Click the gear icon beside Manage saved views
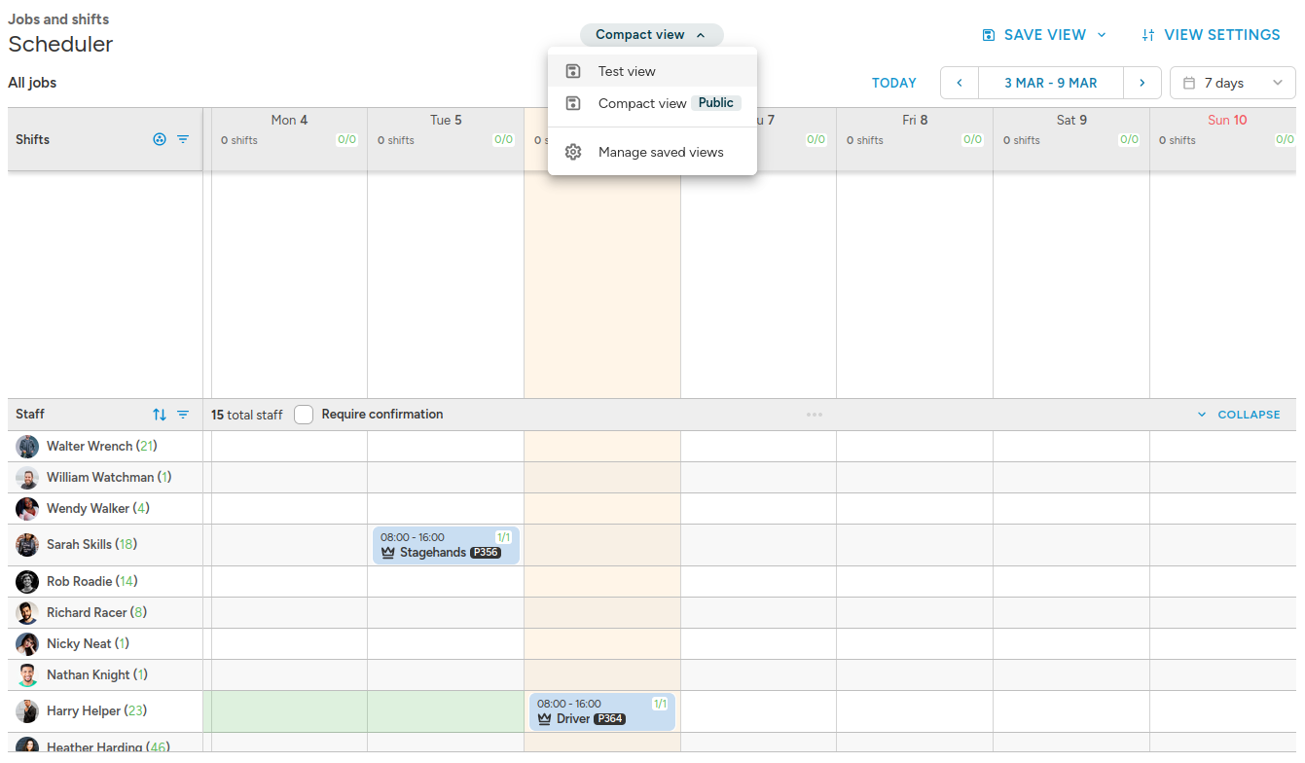Screen dimensions: 1305x763 [x=573, y=152]
